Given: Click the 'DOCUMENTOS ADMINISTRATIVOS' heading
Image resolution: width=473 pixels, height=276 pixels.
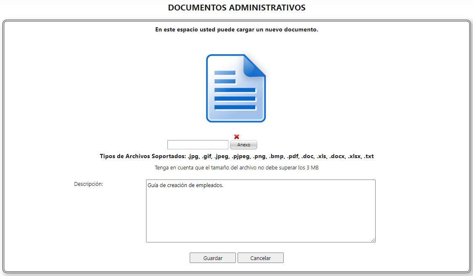Looking at the screenshot, I should click(237, 8).
